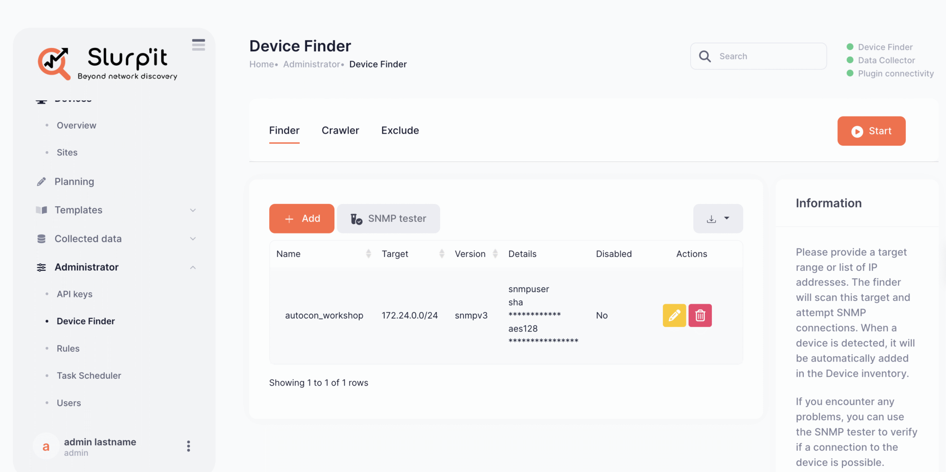This screenshot has height=472, width=946.
Task: Open the export download dropdown
Action: point(718,219)
